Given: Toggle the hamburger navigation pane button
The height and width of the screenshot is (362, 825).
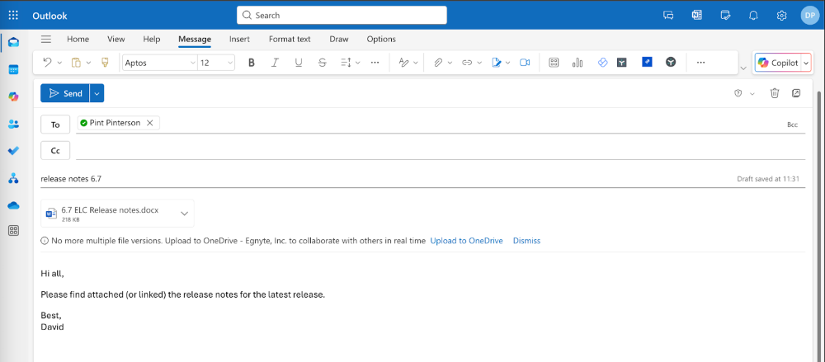Looking at the screenshot, I should click(46, 39).
